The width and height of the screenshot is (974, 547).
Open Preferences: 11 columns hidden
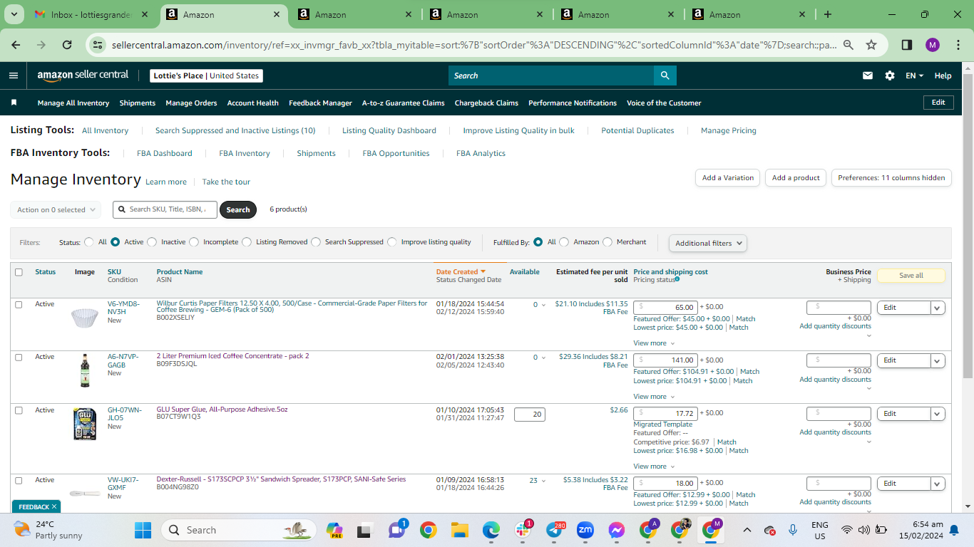pos(891,178)
